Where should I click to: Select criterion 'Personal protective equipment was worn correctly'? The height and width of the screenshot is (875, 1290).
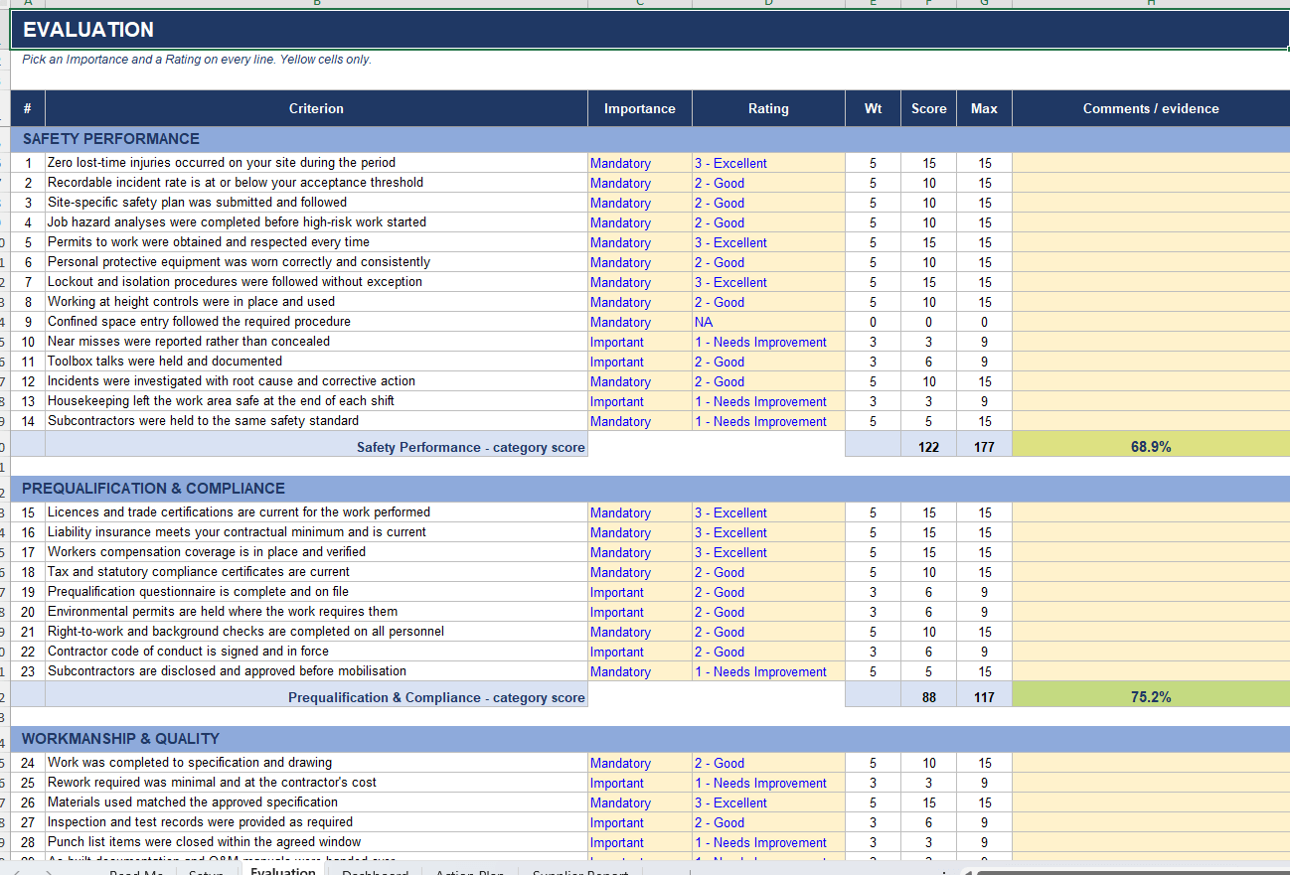click(x=316, y=262)
